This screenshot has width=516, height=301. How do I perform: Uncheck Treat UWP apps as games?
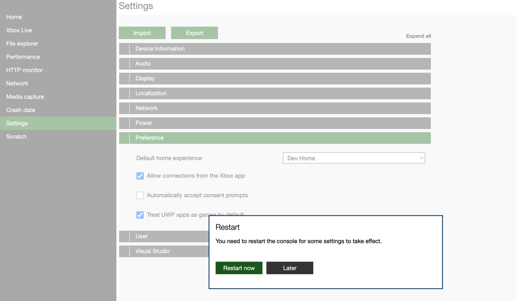coord(140,215)
